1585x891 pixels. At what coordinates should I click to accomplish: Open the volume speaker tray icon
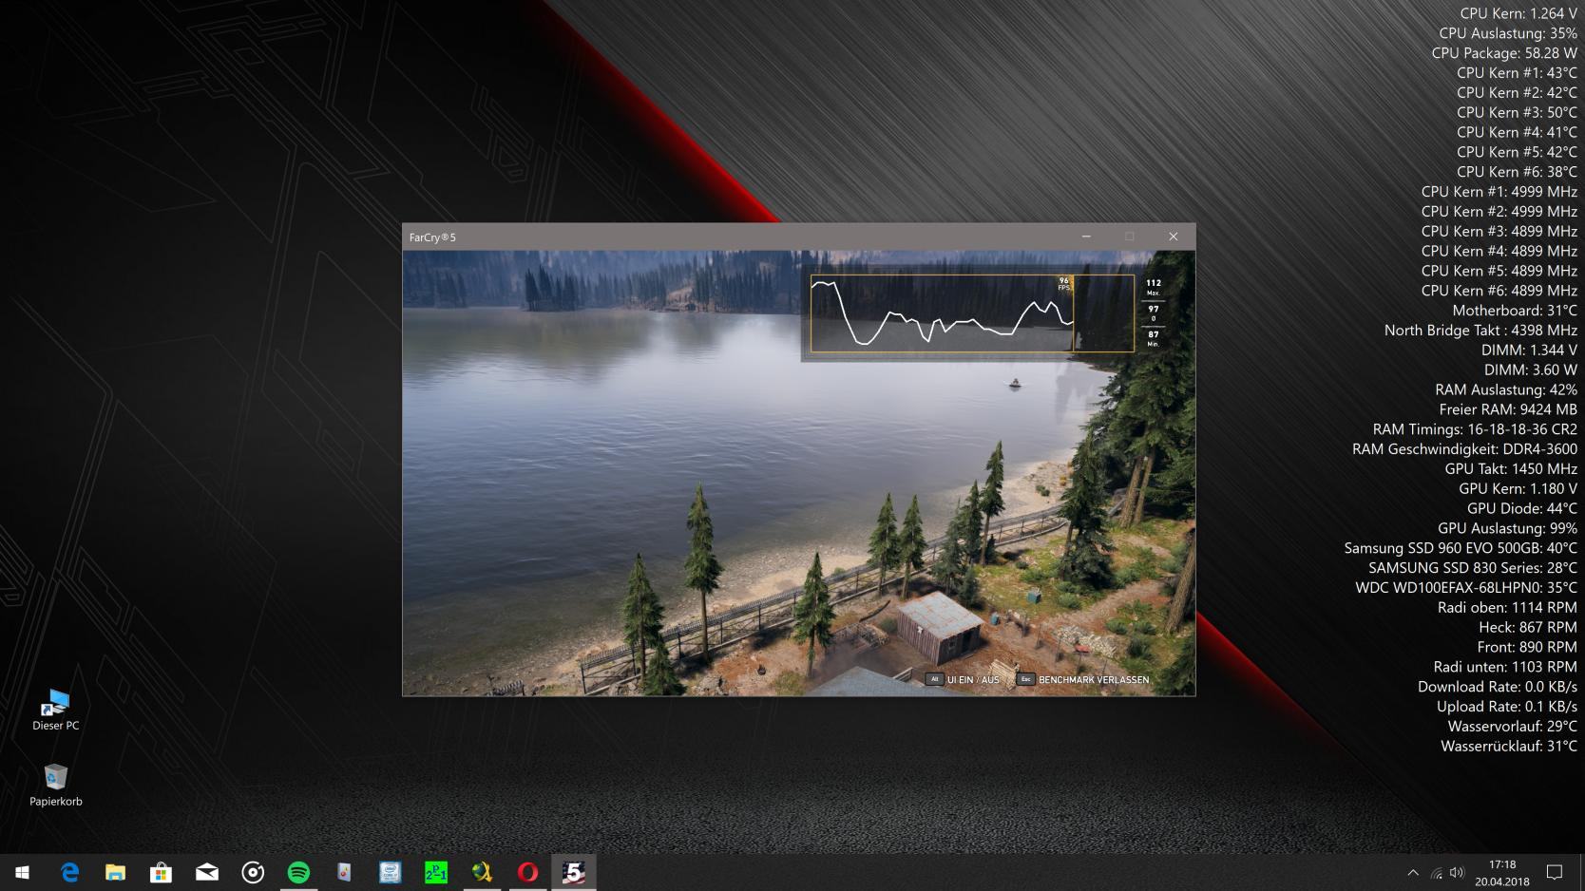pos(1458,872)
